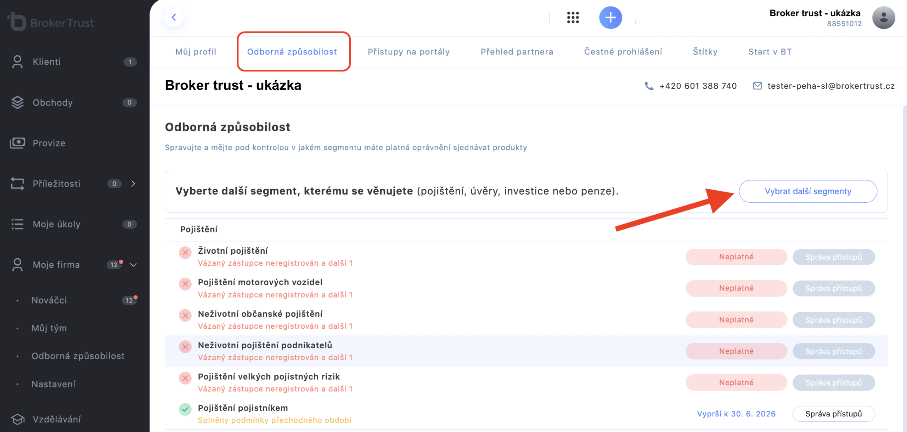This screenshot has height=432, width=907.
Task: Click the Provize money icon
Action: coord(17,143)
